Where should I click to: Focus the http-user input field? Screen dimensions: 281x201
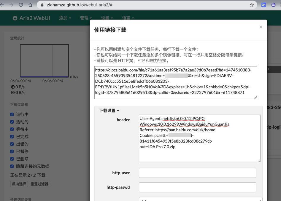[198, 173]
